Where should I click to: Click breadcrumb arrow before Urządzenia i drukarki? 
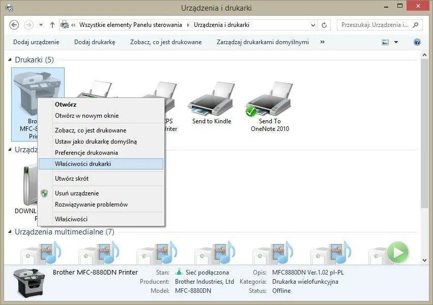(188, 25)
